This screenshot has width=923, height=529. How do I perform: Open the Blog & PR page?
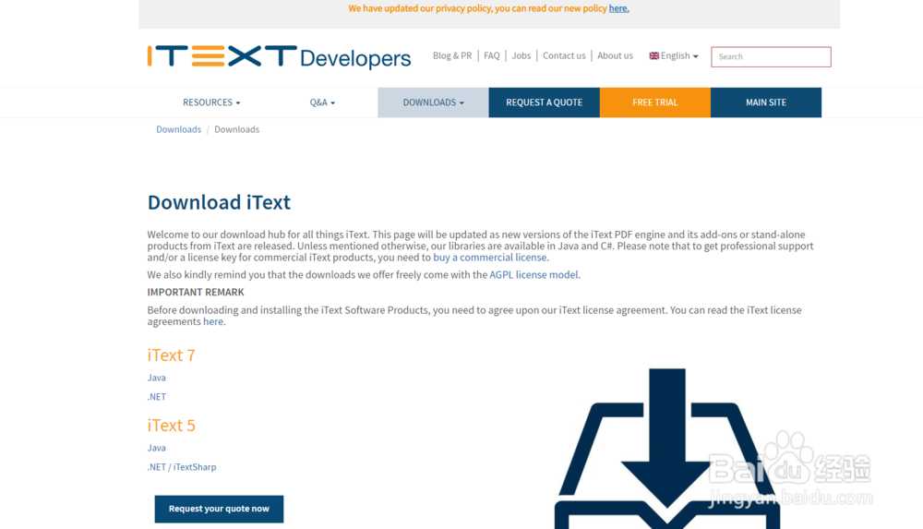(x=452, y=56)
